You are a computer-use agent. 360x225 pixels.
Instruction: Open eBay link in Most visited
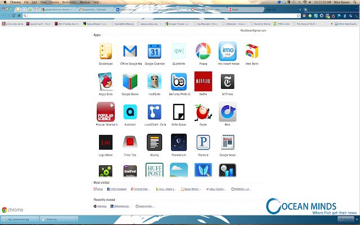[216, 189]
